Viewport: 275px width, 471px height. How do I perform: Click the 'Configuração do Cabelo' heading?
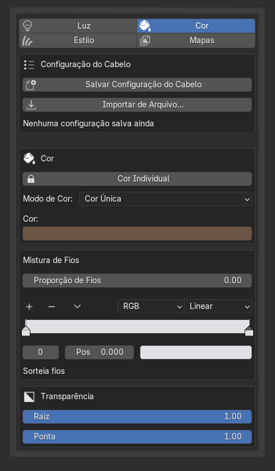(86, 64)
